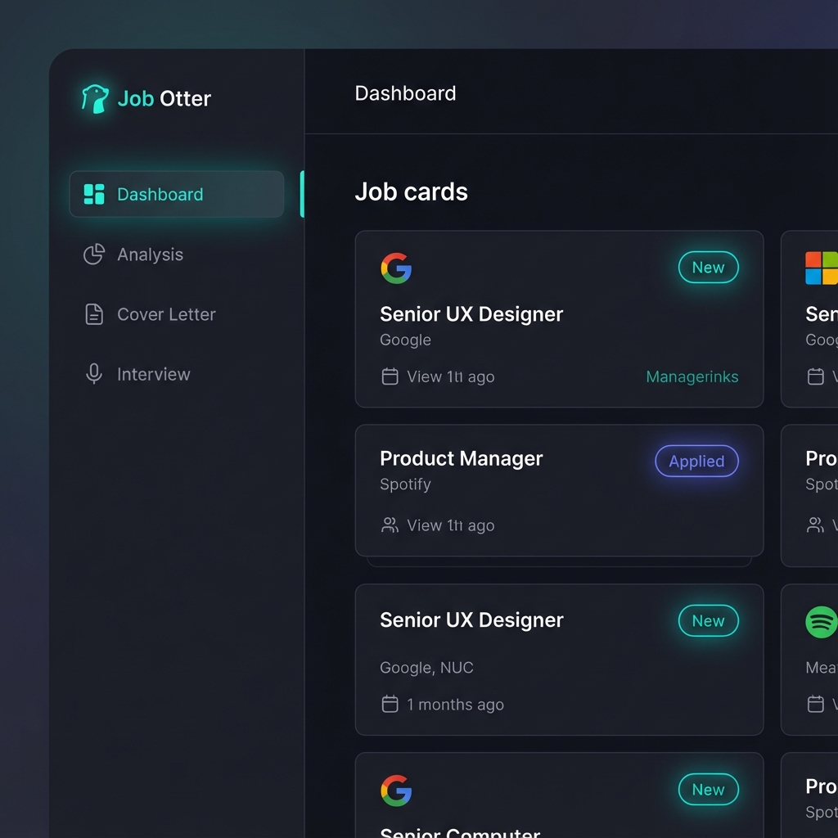Click the Applied badge on Product Manager card

(696, 462)
